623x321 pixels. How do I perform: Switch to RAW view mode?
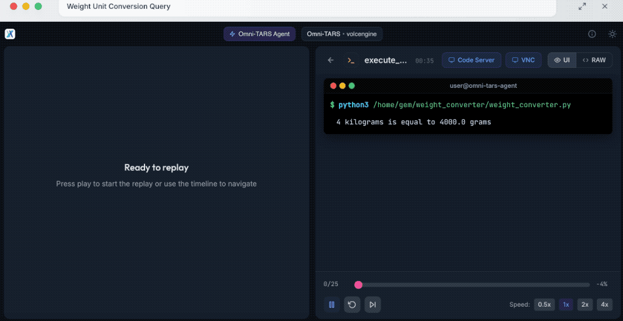coord(594,60)
